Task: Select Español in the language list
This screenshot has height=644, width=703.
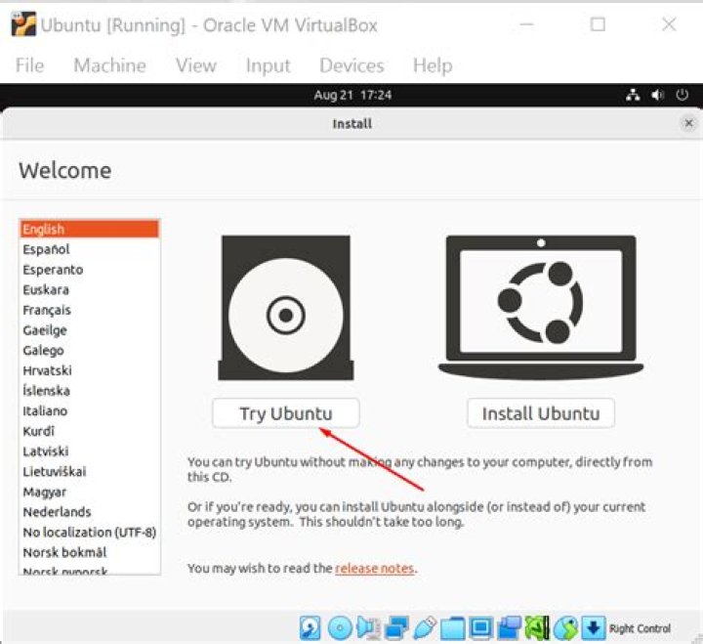Action: 89,249
